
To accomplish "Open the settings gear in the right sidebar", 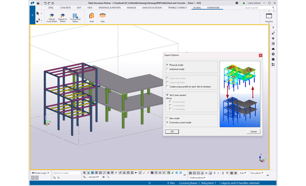I will pyautogui.click(x=273, y=54).
